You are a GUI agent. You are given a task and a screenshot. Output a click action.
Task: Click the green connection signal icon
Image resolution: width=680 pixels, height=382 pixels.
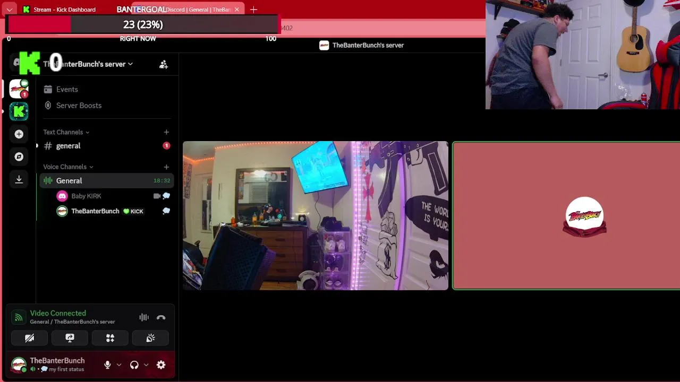point(19,317)
